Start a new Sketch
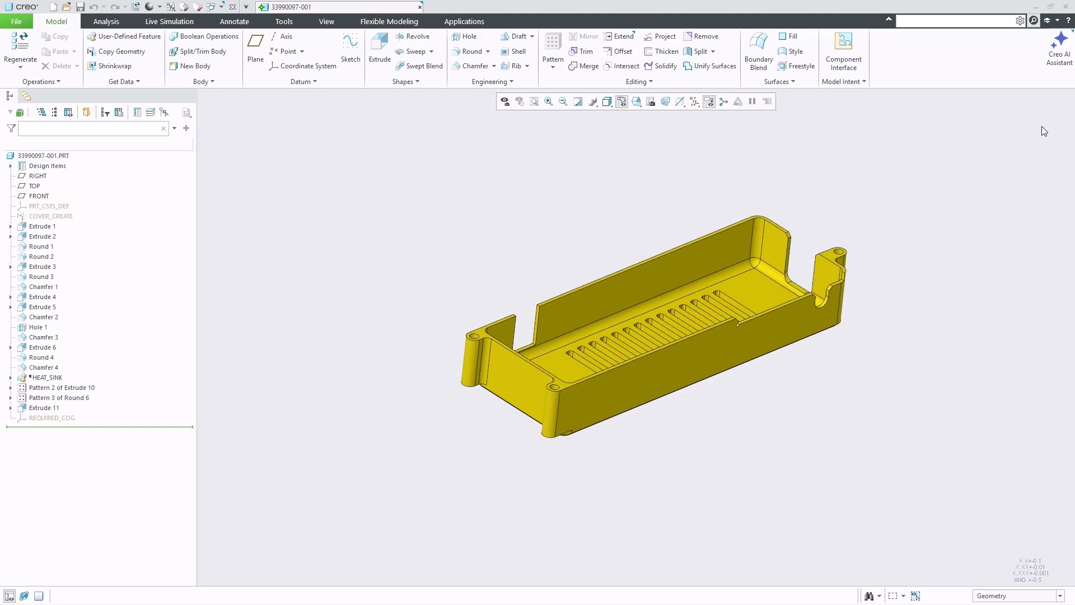The image size is (1075, 605). tap(350, 48)
